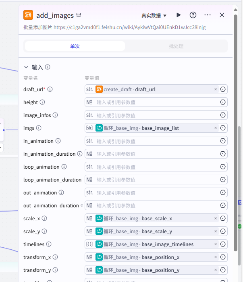Click the reference picker icon for imgs
Image resolution: width=243 pixels, height=282 pixels.
[x=223, y=128]
